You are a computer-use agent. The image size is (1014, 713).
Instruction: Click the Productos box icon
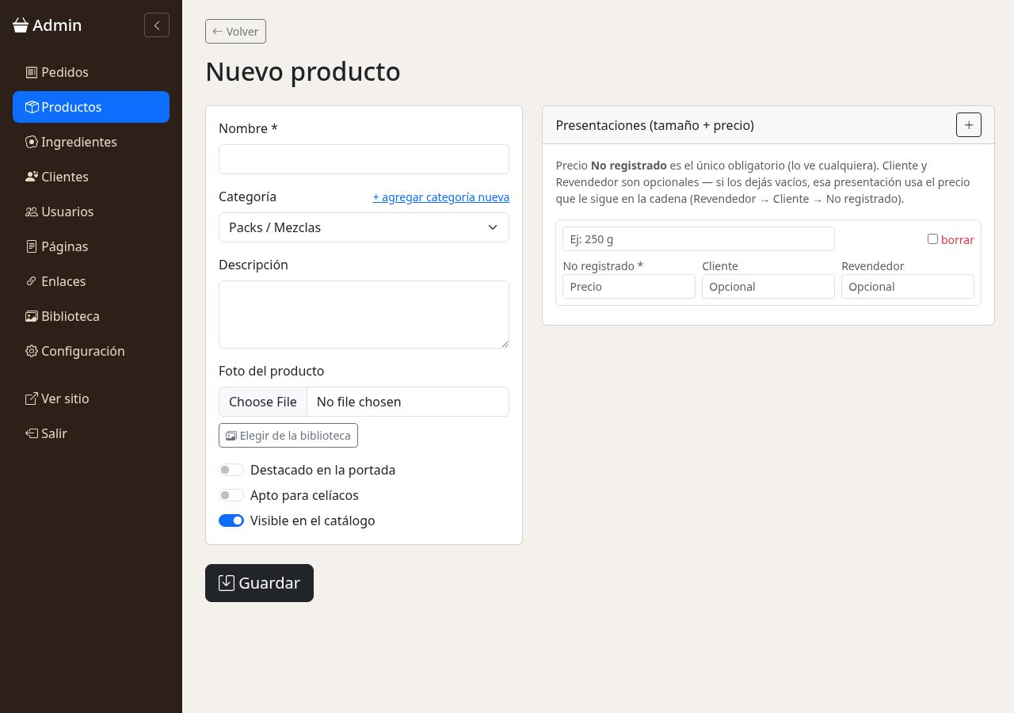pos(32,107)
